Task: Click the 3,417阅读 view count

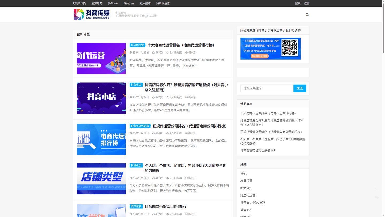Action: coord(174,53)
